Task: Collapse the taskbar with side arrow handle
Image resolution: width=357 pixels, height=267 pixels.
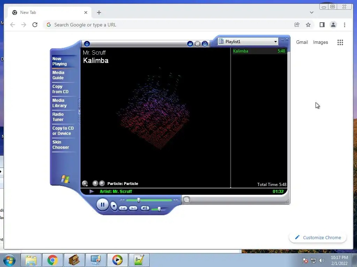Action: tap(79, 111)
